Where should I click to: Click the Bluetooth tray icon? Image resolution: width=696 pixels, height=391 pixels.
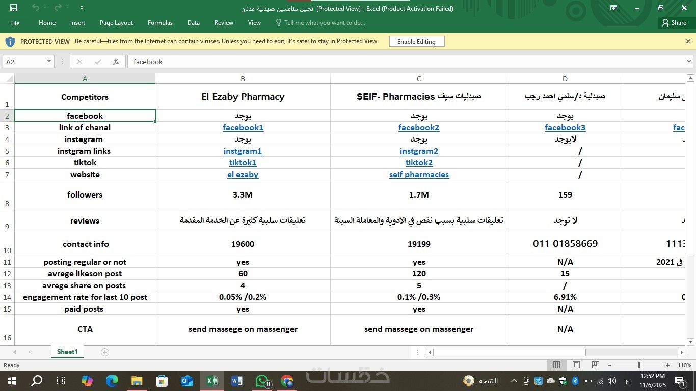(575, 381)
